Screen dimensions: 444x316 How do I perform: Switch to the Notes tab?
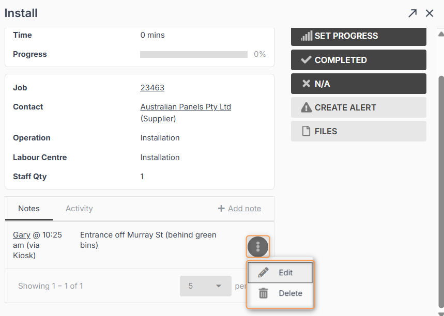point(29,209)
